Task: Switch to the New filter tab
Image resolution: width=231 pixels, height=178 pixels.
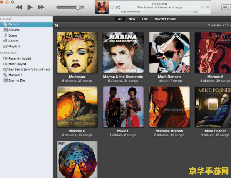Action: (132, 19)
